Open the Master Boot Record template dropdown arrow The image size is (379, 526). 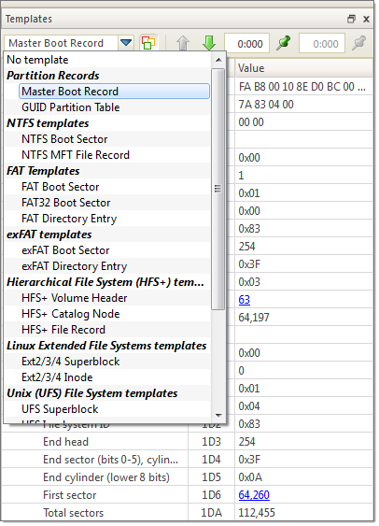pyautogui.click(x=126, y=43)
